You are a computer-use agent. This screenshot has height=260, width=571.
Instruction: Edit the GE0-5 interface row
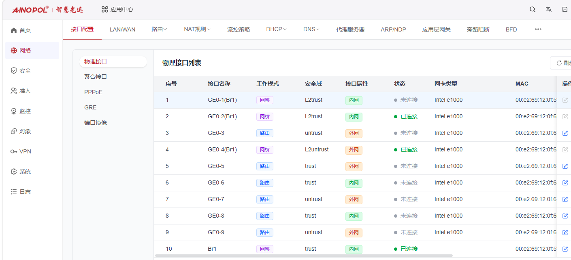[565, 166]
